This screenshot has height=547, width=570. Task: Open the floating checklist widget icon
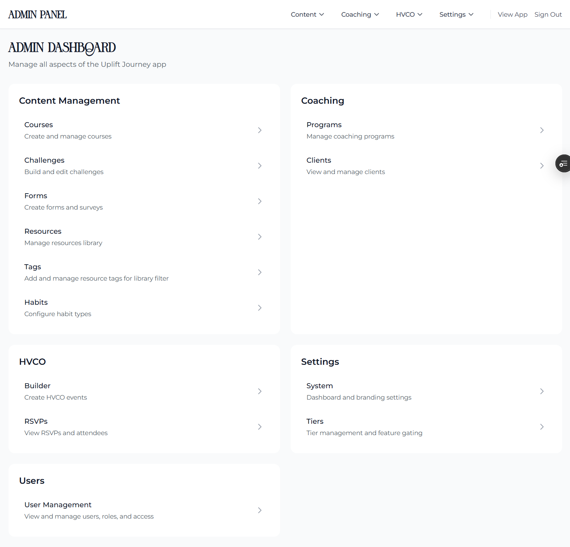coord(563,163)
